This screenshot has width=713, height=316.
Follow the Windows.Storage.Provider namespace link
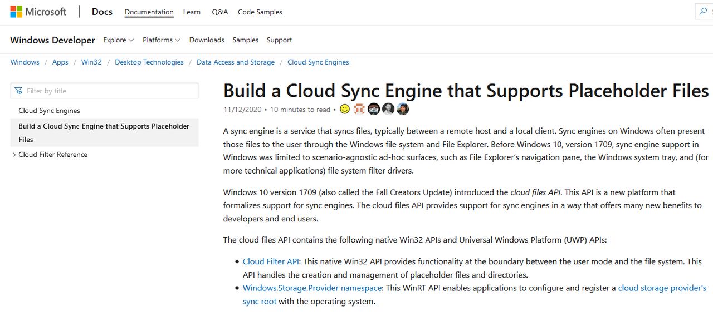312,288
